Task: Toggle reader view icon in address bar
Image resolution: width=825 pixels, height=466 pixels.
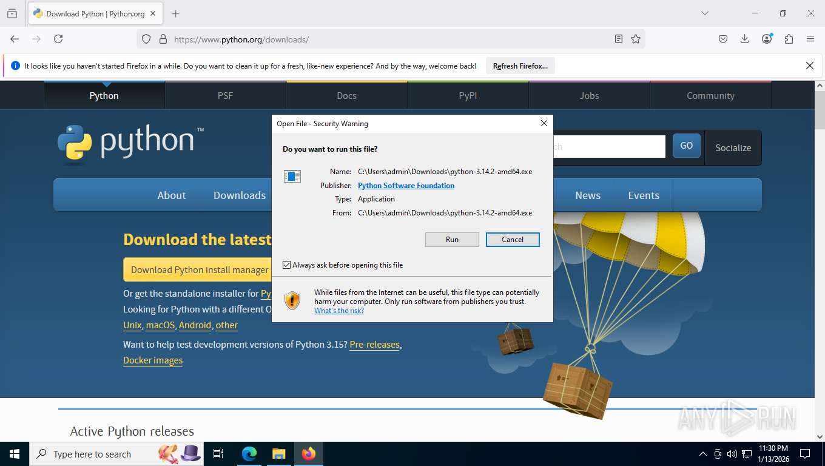Action: [x=618, y=39]
